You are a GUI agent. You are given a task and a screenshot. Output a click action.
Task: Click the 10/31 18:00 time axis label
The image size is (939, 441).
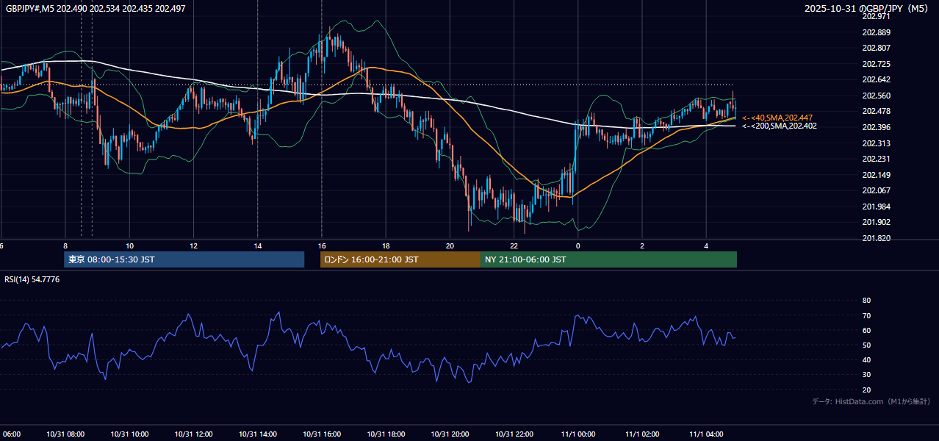386,434
